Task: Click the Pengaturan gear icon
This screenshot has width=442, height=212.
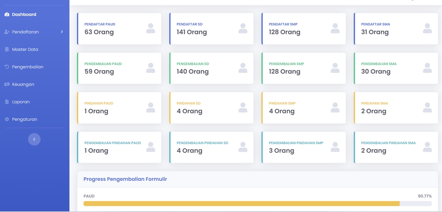Action: point(7,119)
